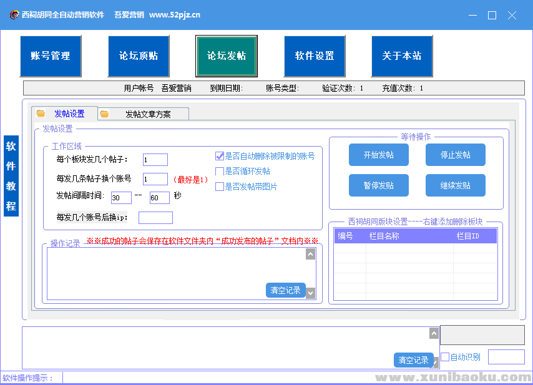The height and width of the screenshot is (385, 533).
Task: Switch to 发帖文章方案 tab
Action: click(147, 114)
